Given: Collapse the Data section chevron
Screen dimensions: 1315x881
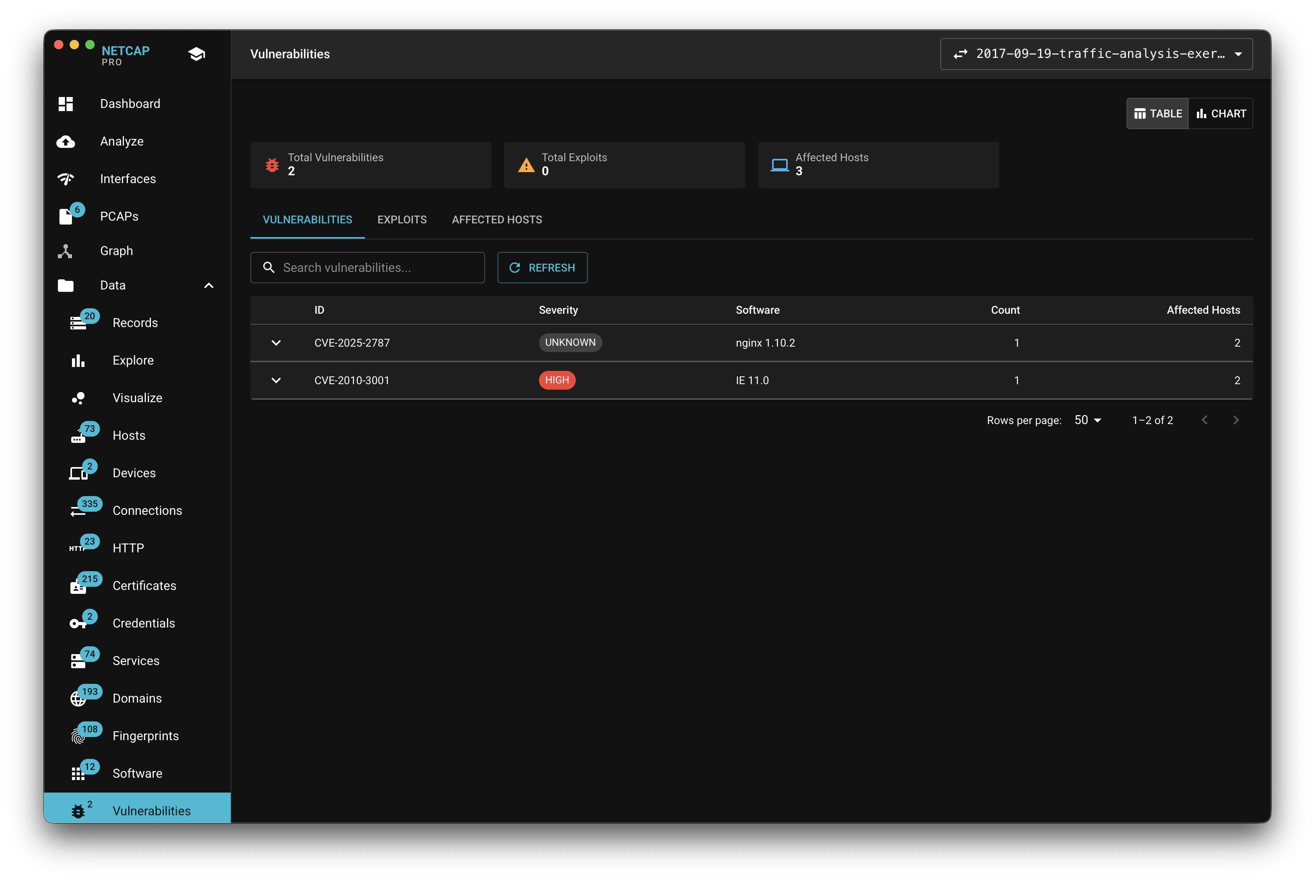Looking at the screenshot, I should click(209, 286).
